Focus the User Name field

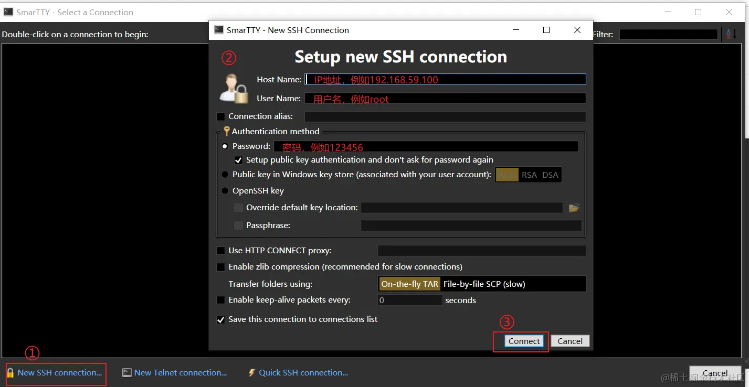point(446,98)
